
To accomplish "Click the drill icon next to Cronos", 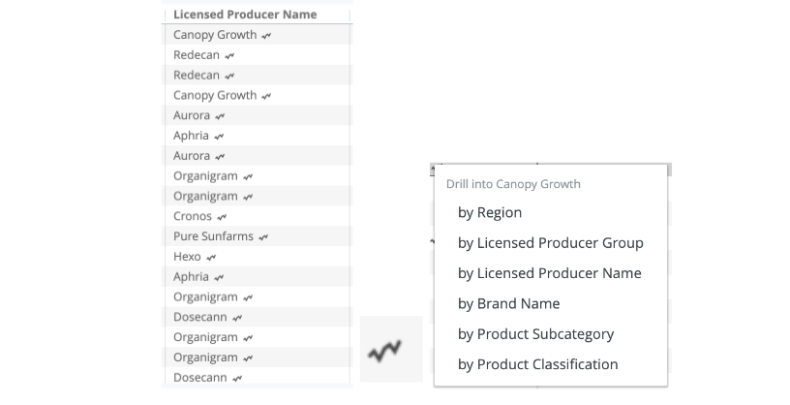I will point(223,217).
